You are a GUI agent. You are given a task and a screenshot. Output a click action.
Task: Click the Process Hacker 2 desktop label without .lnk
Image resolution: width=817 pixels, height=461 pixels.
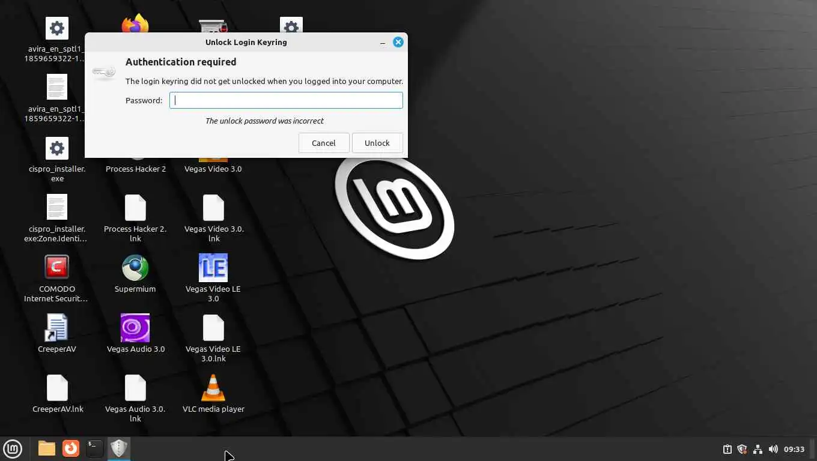tap(136, 169)
